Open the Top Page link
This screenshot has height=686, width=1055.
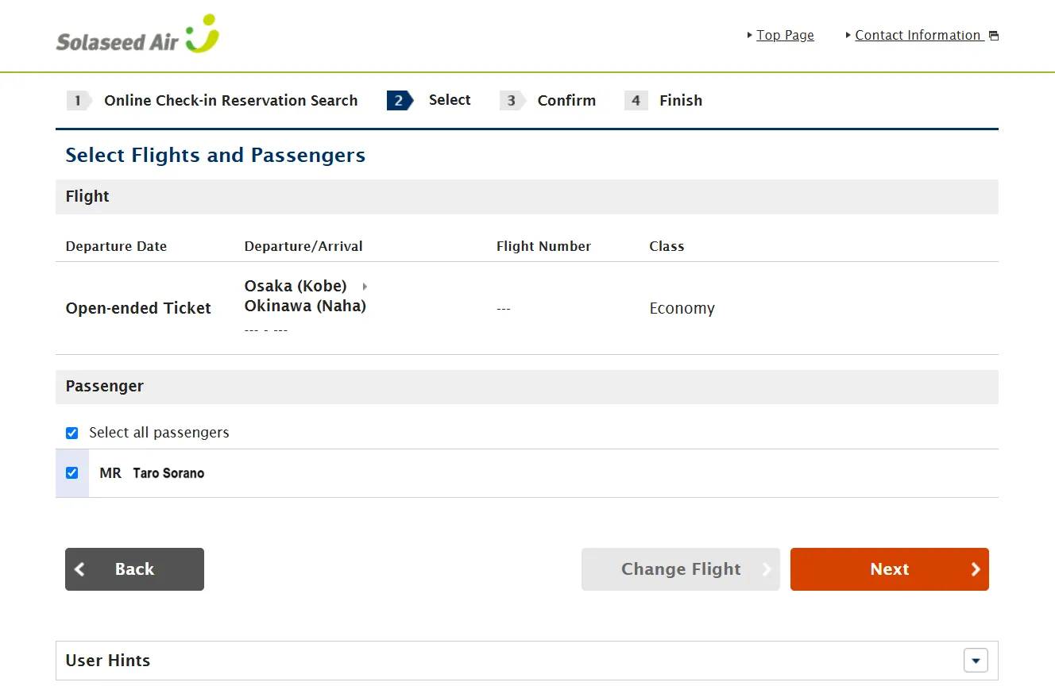point(785,35)
